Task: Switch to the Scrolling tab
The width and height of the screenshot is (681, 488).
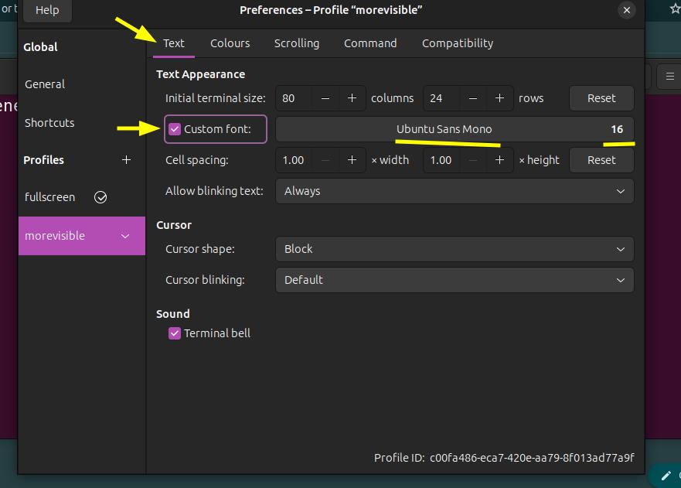Action: tap(297, 43)
